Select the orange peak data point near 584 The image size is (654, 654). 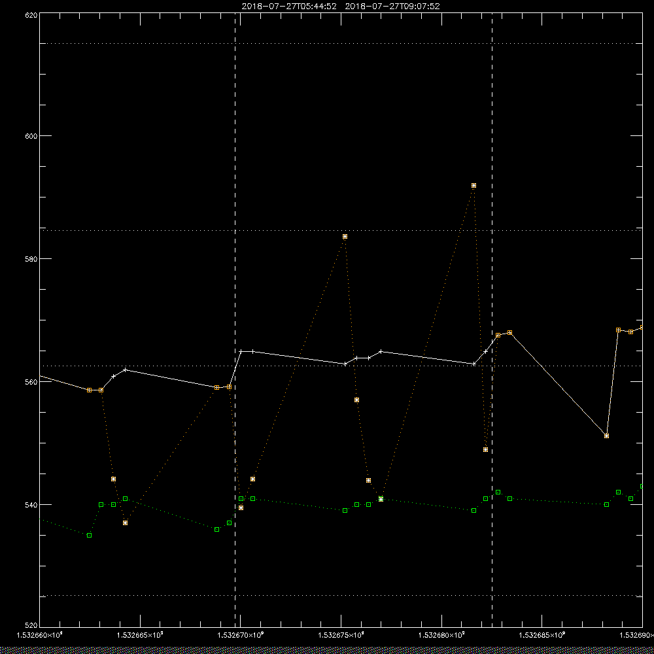point(345,237)
